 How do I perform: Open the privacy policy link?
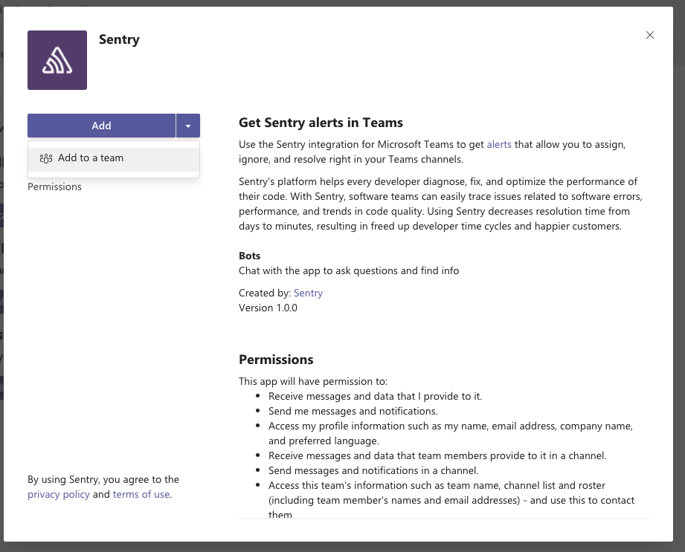59,494
